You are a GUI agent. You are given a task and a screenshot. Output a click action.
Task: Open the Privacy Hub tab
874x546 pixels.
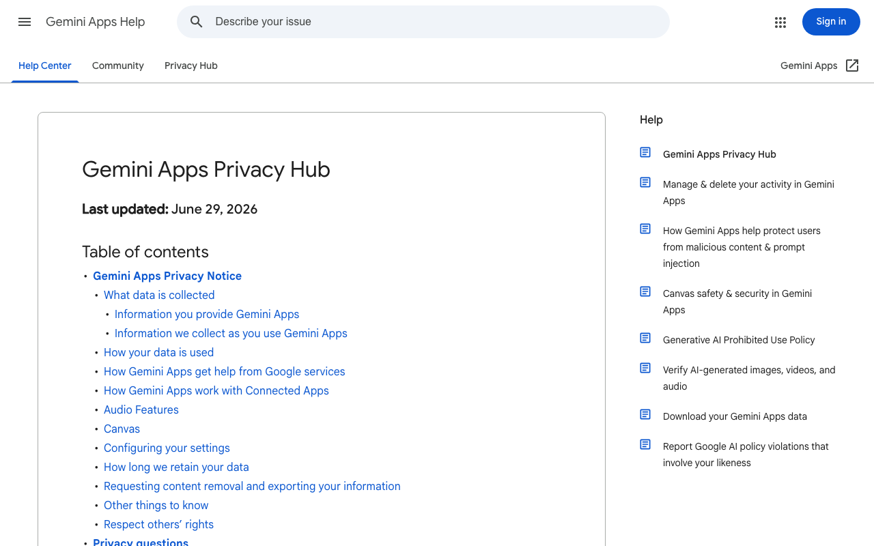click(191, 66)
